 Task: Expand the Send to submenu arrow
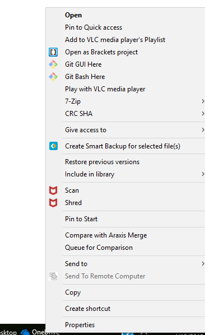click(x=203, y=264)
